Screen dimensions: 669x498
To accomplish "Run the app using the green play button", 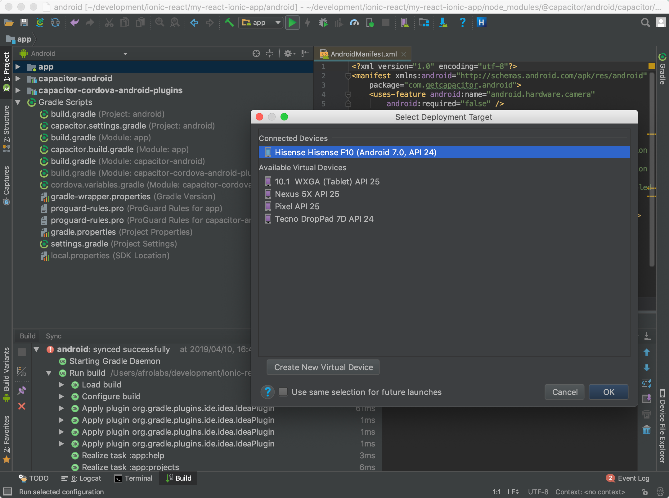I will click(292, 22).
